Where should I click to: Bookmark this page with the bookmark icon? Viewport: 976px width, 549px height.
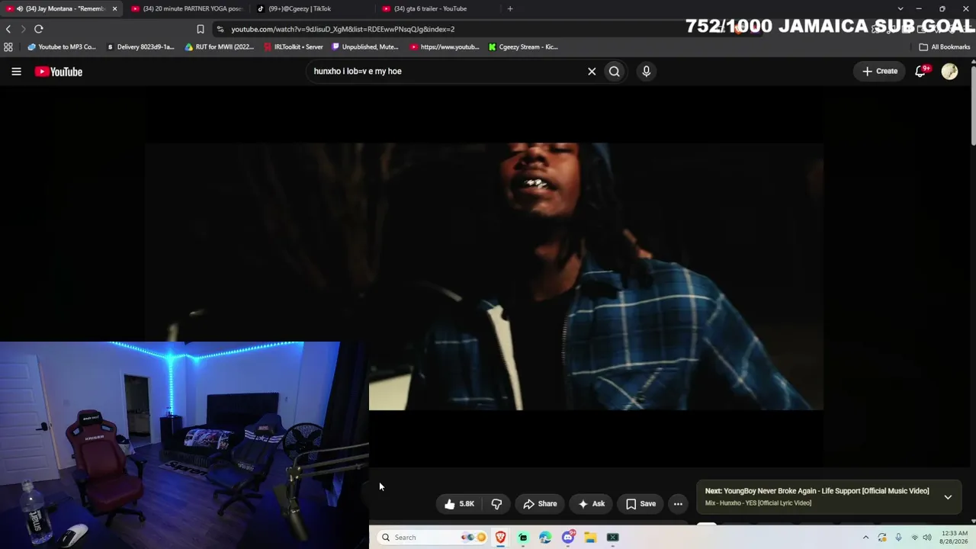201,29
